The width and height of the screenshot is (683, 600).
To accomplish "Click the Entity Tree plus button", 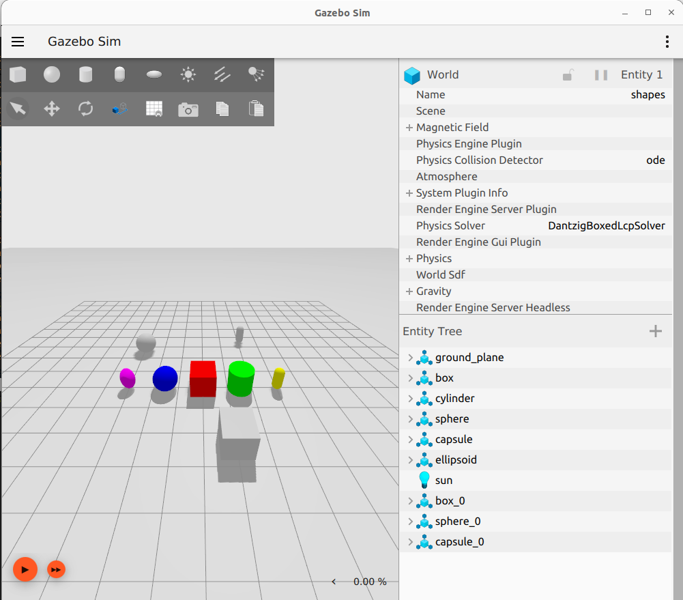I will pos(655,331).
